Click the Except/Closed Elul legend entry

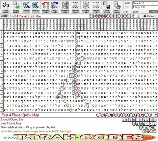tap(12, 119)
